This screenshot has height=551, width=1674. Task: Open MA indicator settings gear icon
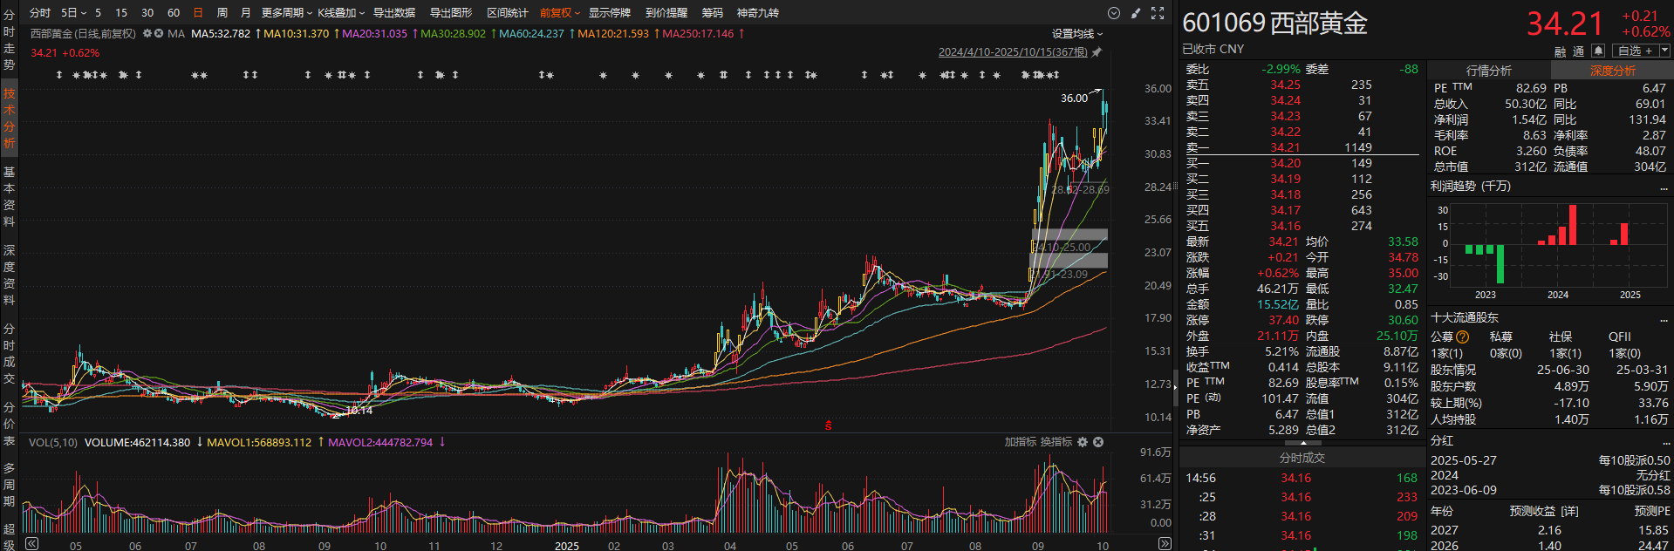[x=147, y=34]
